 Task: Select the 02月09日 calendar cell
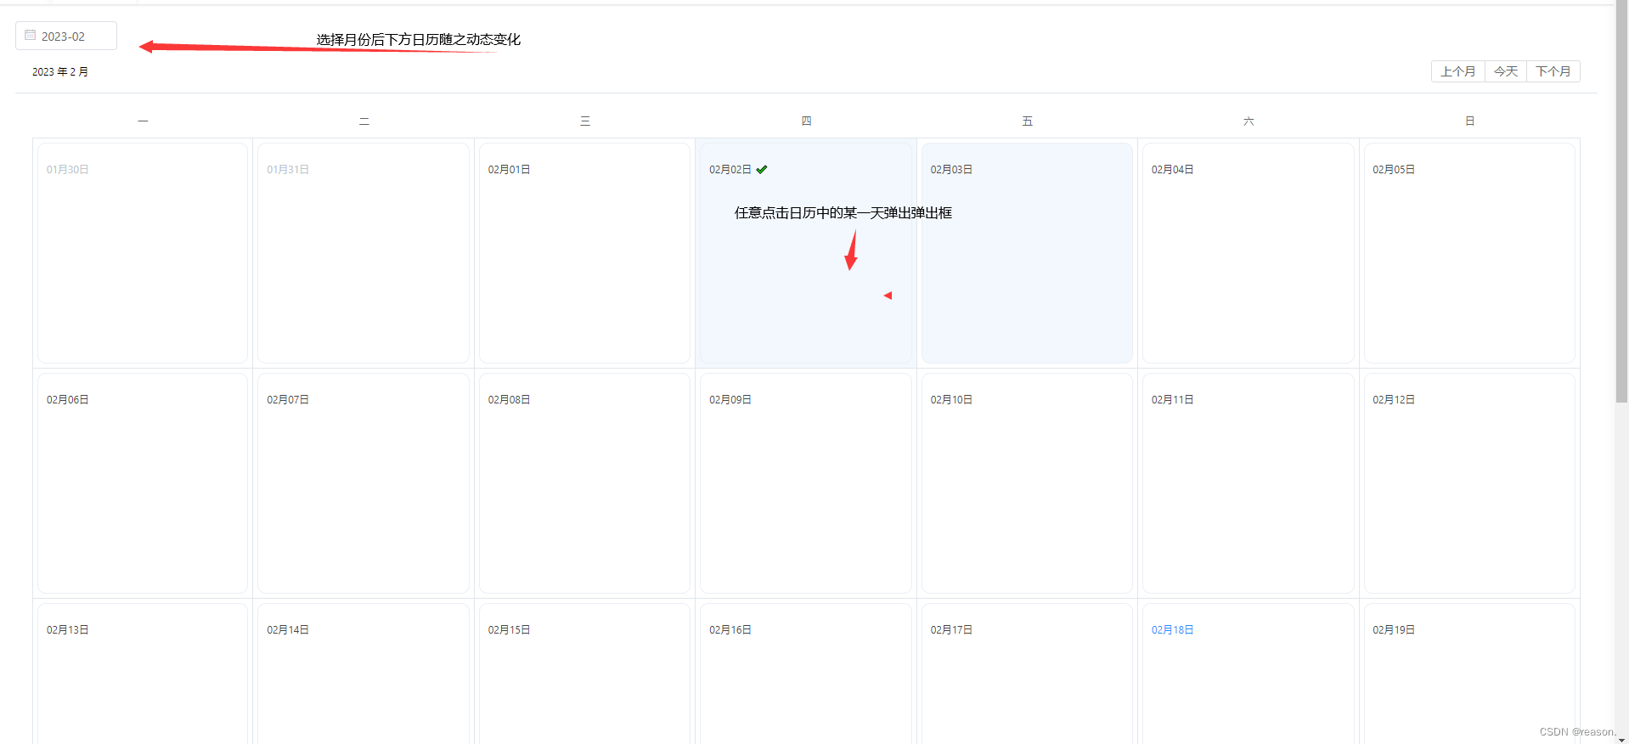[x=806, y=483]
